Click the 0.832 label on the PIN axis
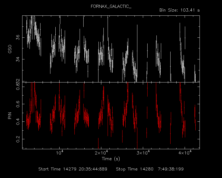The width and height of the screenshot is (222, 178). pyautogui.click(x=18, y=84)
